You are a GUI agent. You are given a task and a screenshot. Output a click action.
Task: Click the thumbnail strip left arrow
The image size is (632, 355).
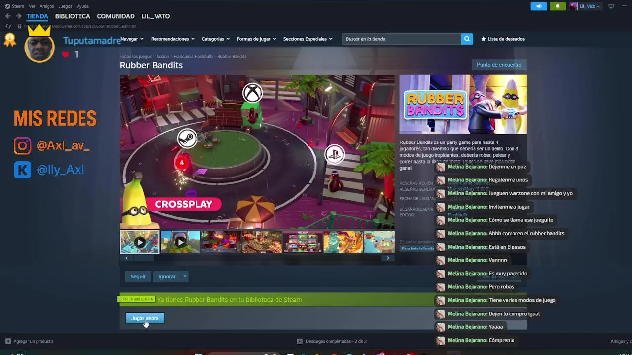[126, 258]
